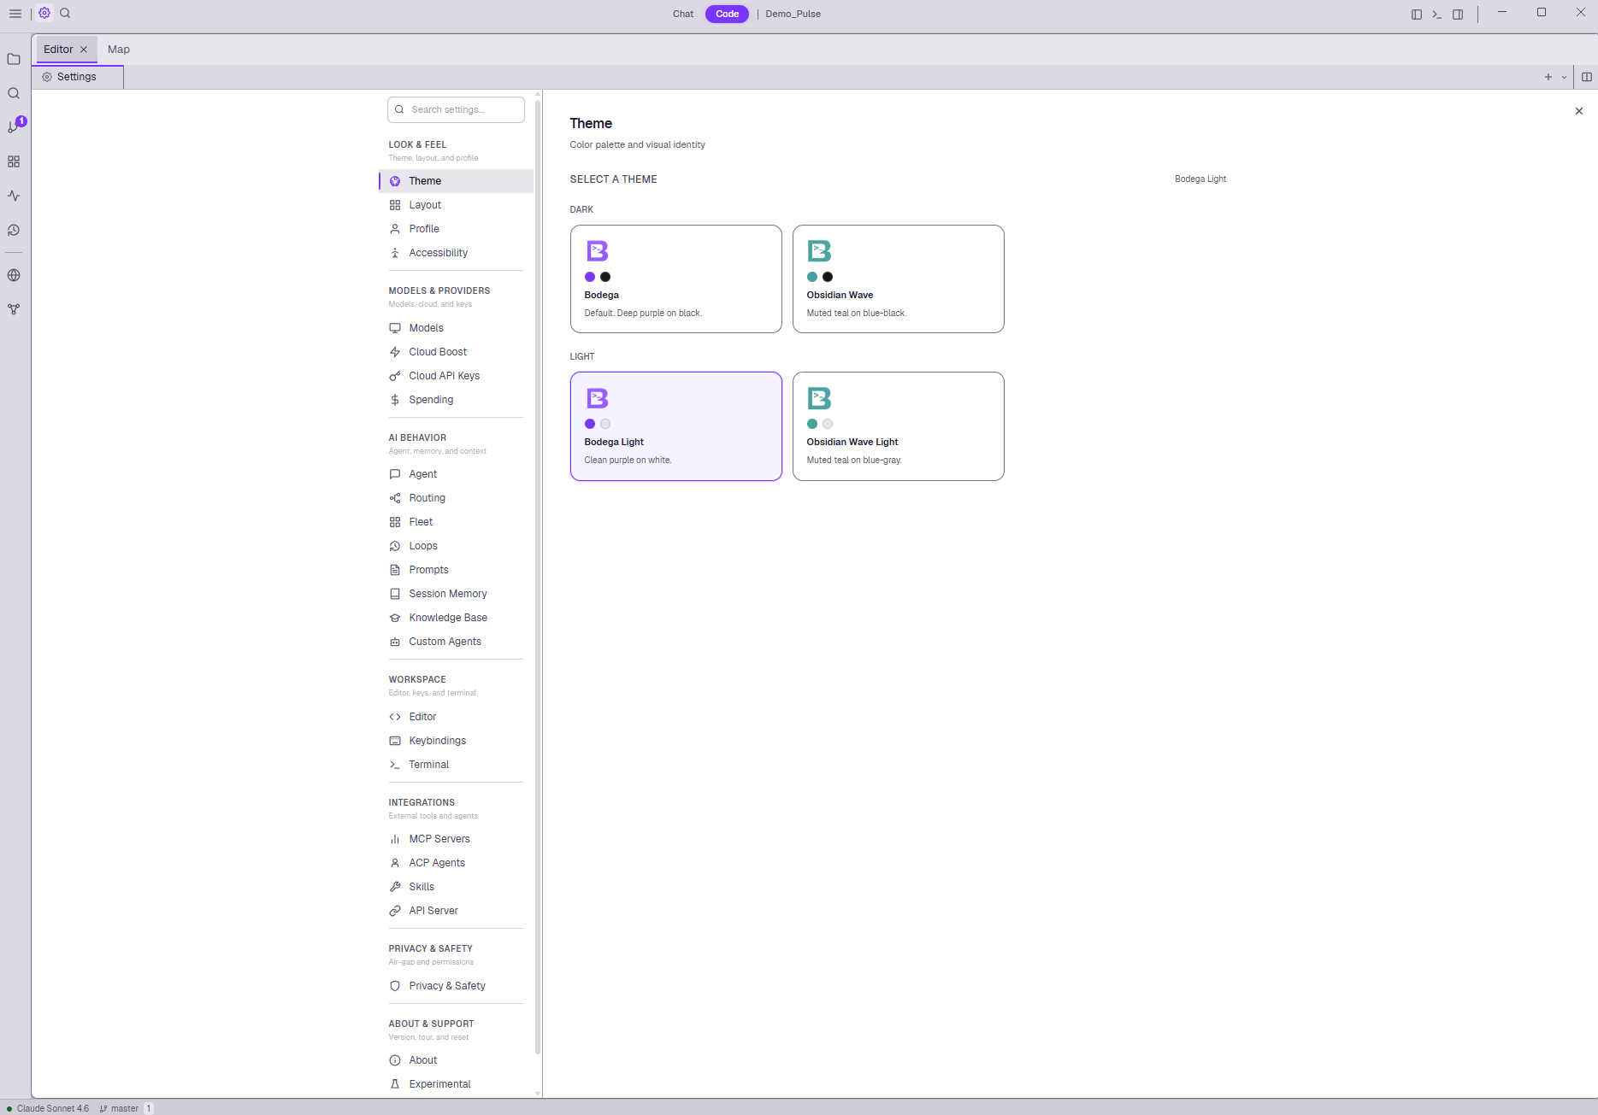Open Keybindings settings
Image resolution: width=1598 pixels, height=1115 pixels.
coord(456,741)
